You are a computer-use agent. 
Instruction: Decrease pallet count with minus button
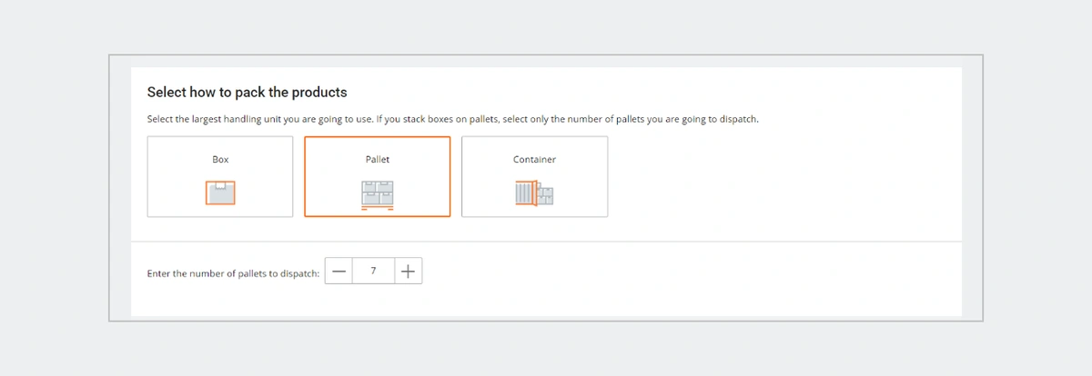tap(339, 271)
